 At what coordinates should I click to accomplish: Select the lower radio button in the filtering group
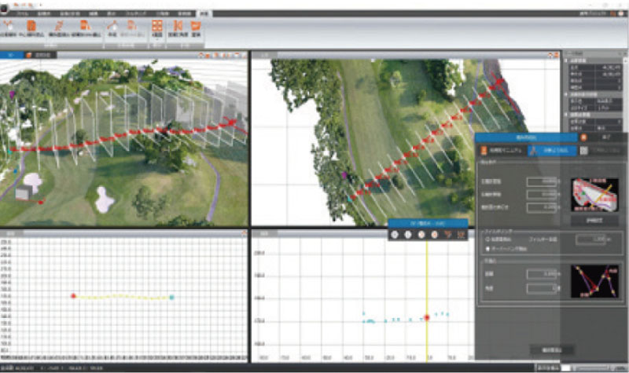[x=487, y=249]
